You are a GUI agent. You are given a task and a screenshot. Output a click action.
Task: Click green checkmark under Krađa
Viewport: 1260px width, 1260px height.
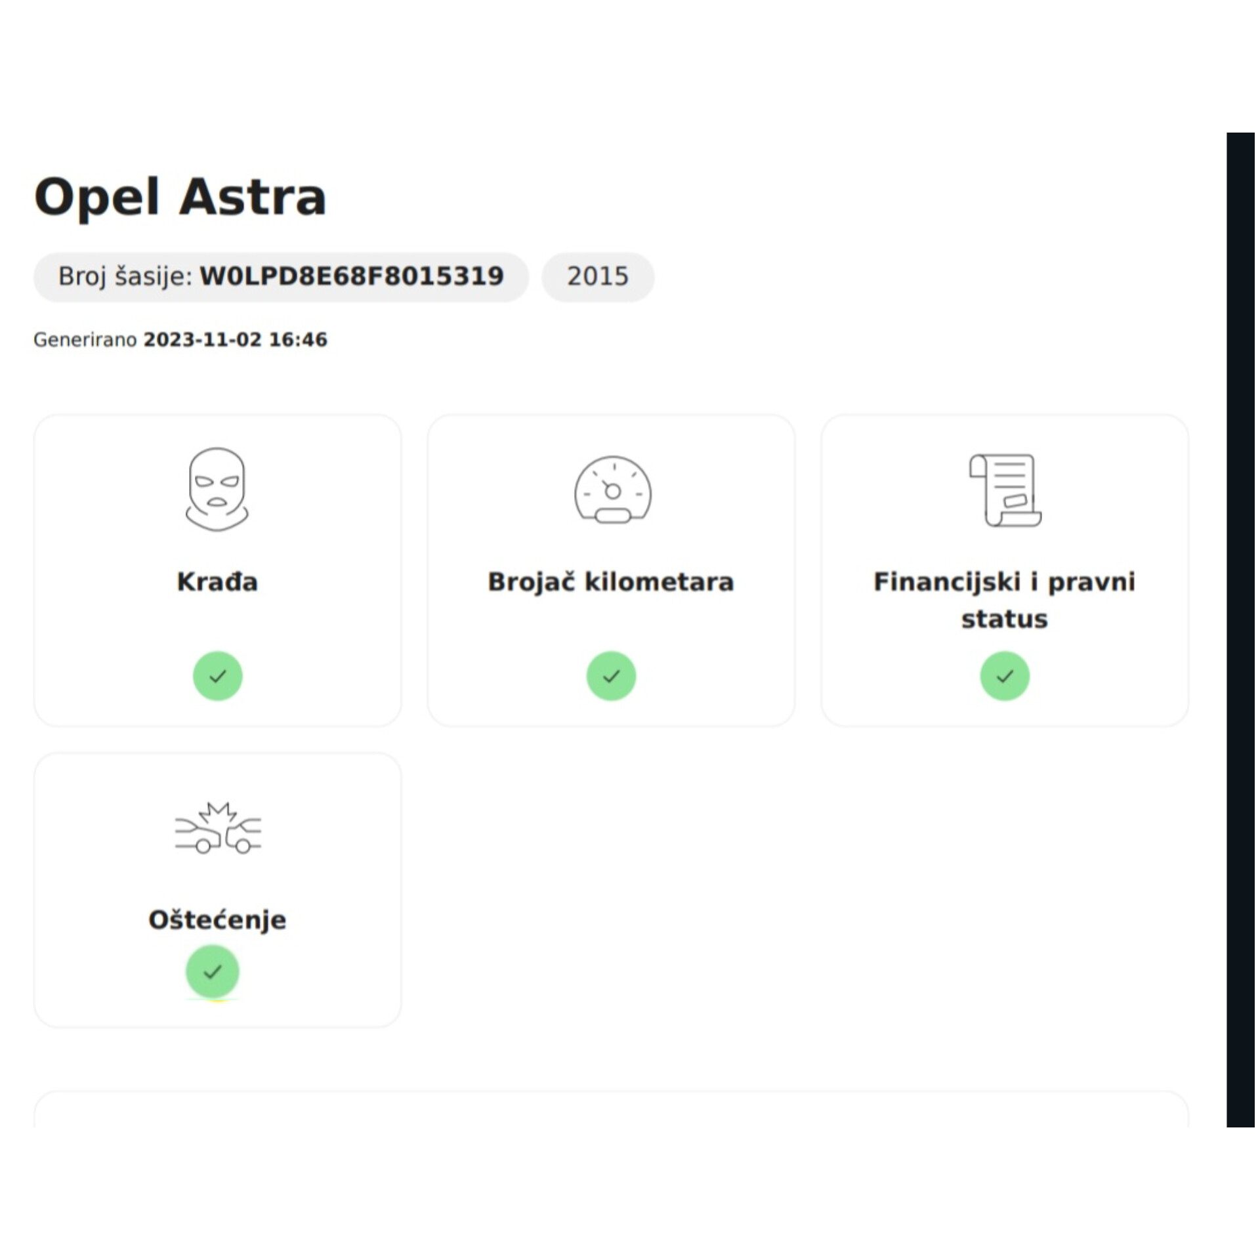click(217, 676)
